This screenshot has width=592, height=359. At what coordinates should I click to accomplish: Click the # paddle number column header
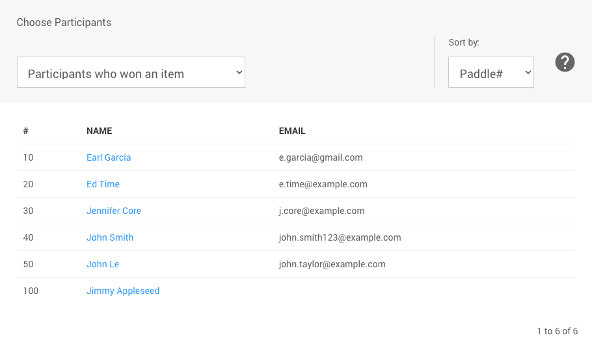click(26, 131)
